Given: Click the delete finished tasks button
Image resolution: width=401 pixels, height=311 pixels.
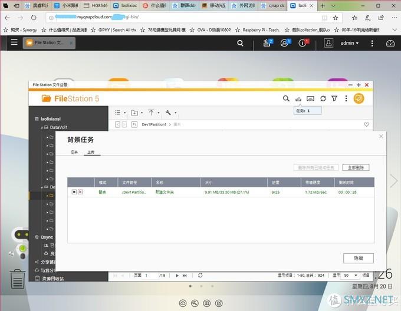Looking at the screenshot, I should point(316,167).
